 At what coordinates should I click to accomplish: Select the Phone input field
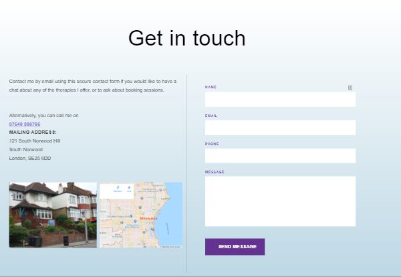pos(280,155)
